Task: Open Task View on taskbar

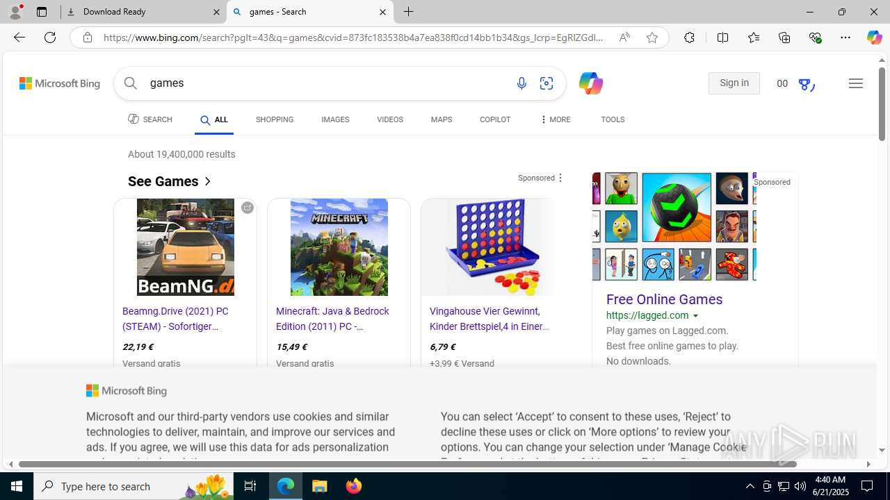Action: tap(250, 486)
